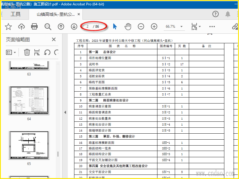Select page thumbnail 65

click(29, 145)
